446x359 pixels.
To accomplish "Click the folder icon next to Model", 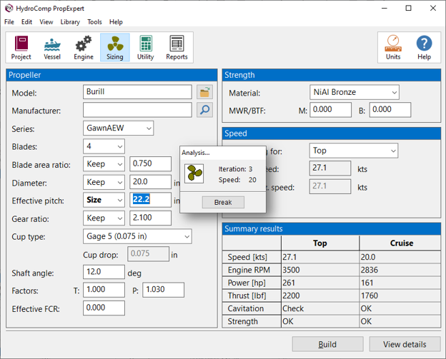I will 204,92.
